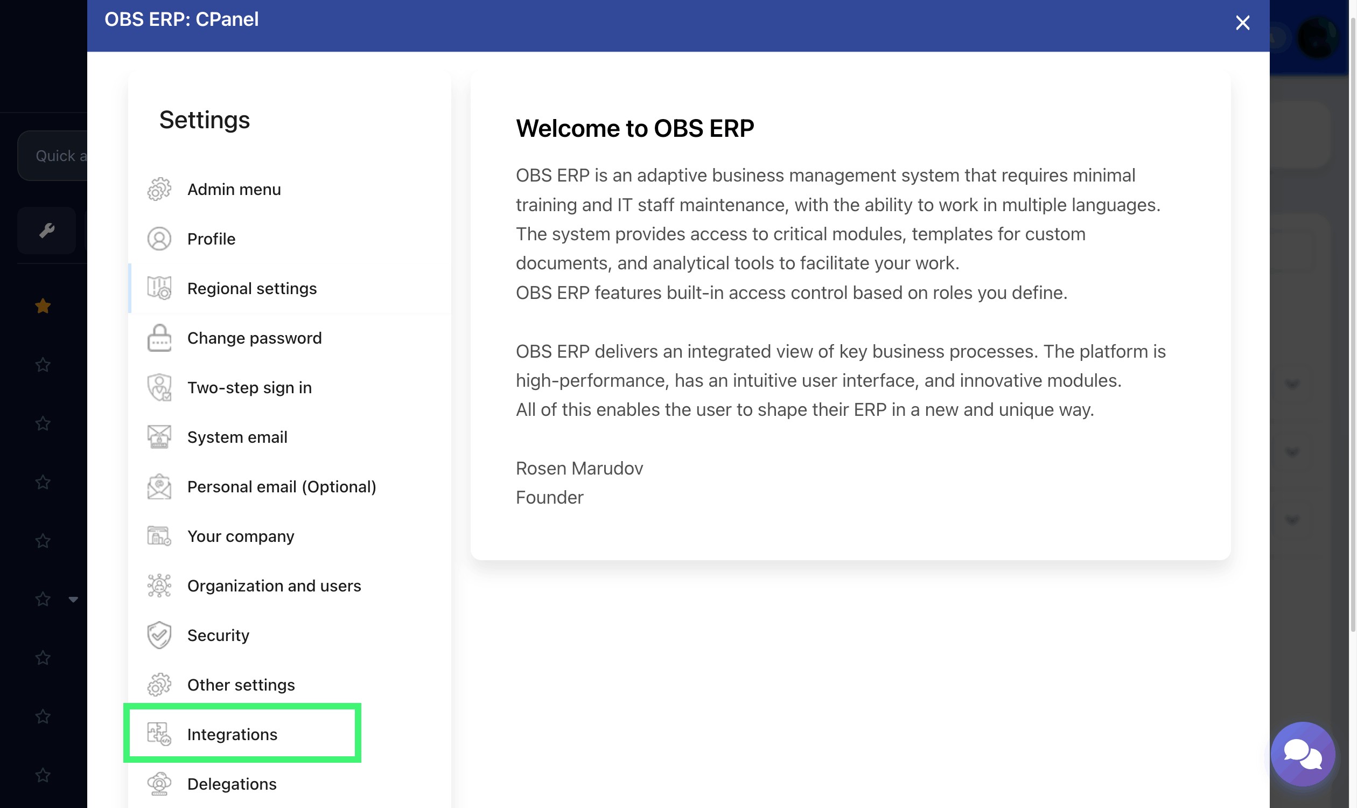The height and width of the screenshot is (808, 1357).
Task: Click the Change password padlock icon
Action: 159,338
